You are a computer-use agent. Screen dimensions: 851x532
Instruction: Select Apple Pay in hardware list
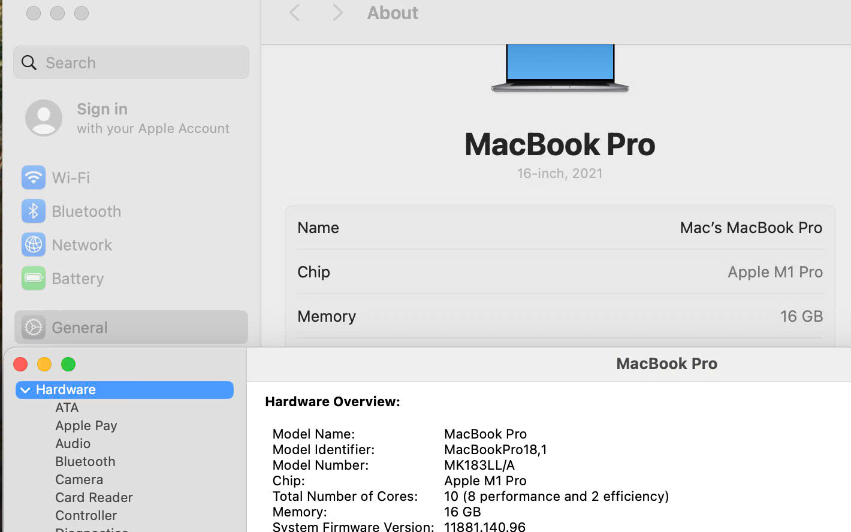point(86,425)
